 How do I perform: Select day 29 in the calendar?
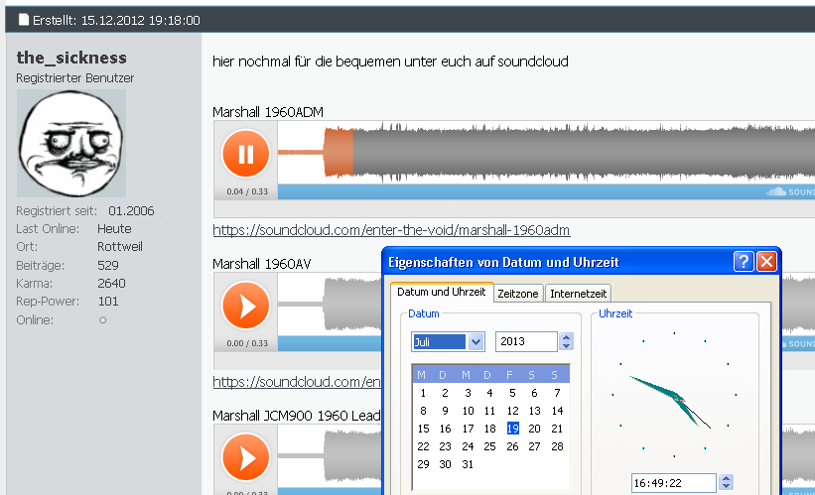[x=423, y=464]
